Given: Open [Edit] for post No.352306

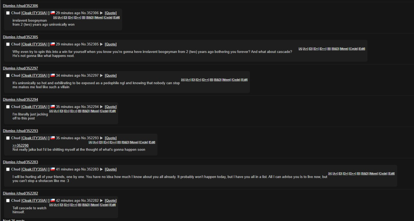Looking at the screenshot, I should coord(117,17).
